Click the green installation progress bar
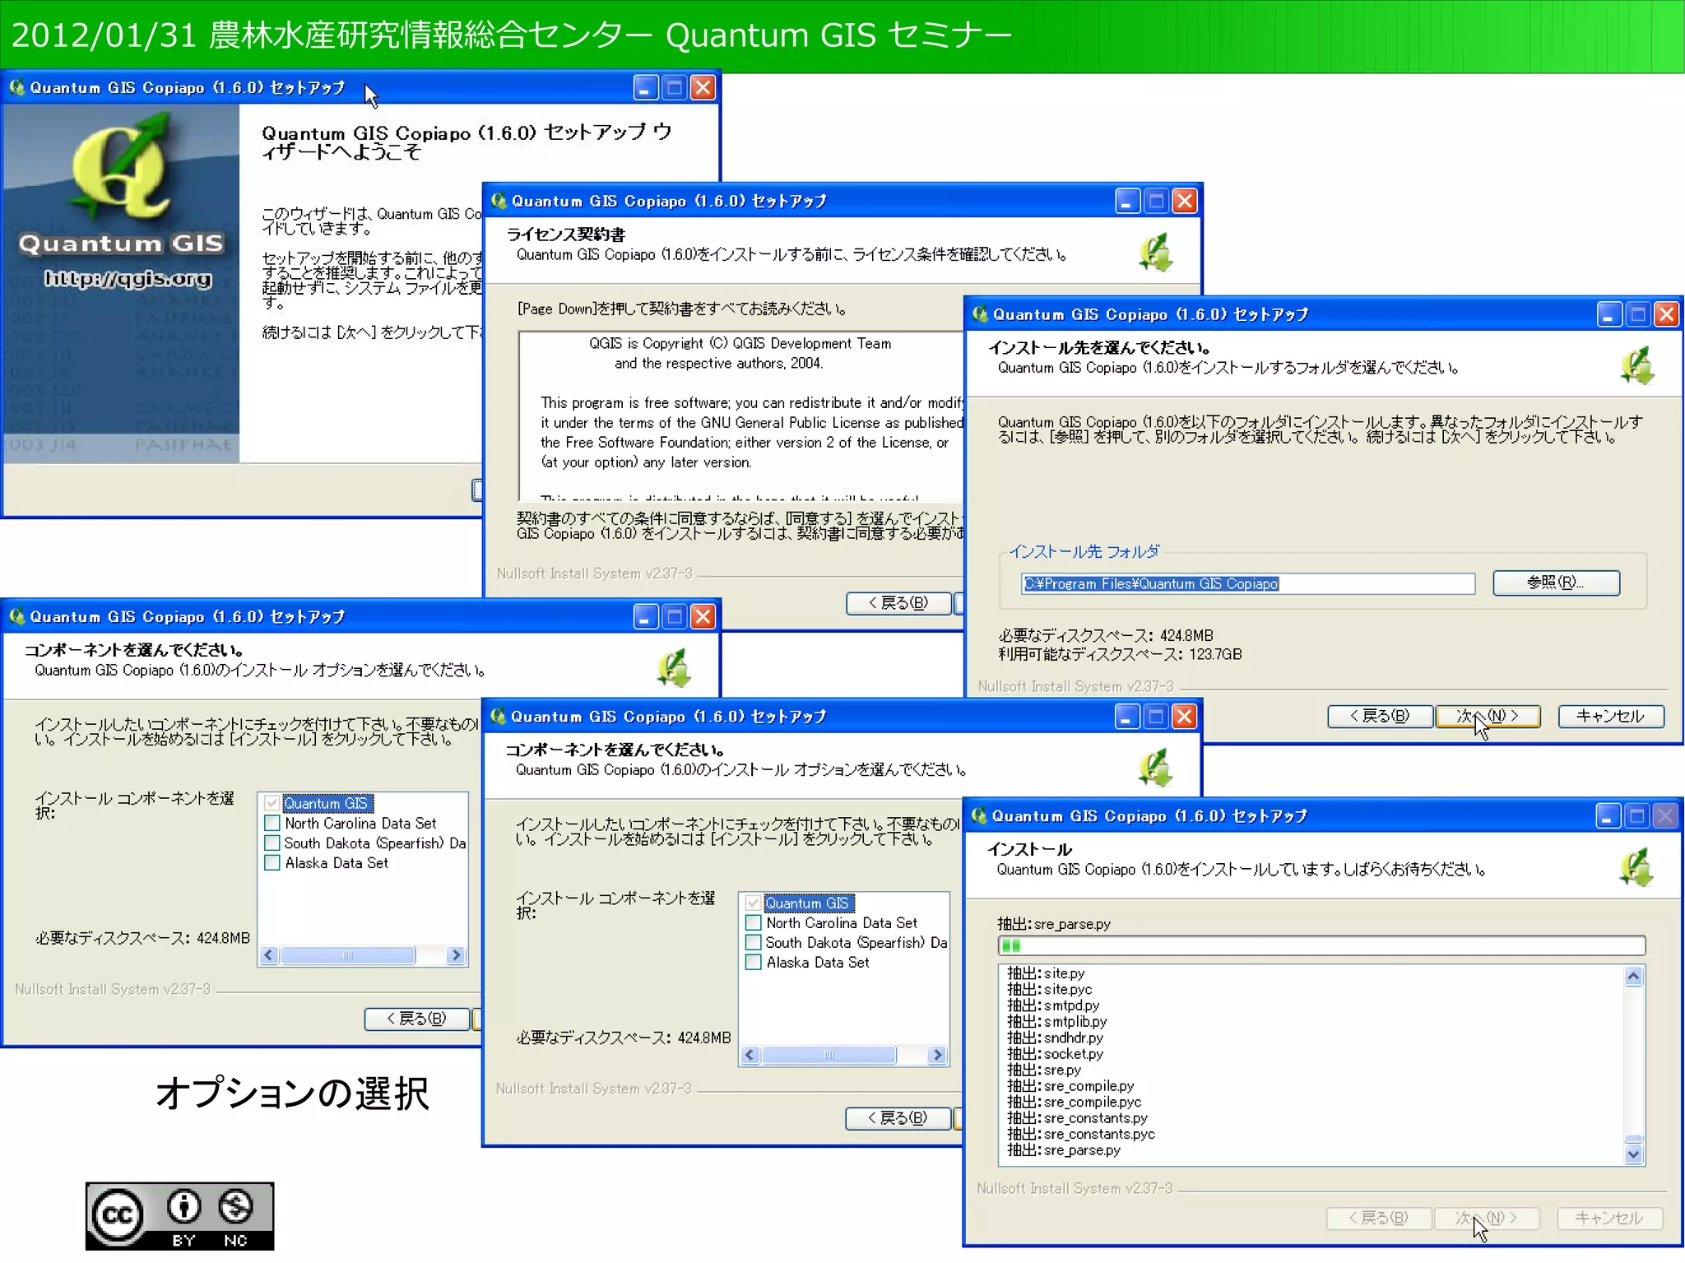The height and width of the screenshot is (1263, 1685). [x=1321, y=945]
